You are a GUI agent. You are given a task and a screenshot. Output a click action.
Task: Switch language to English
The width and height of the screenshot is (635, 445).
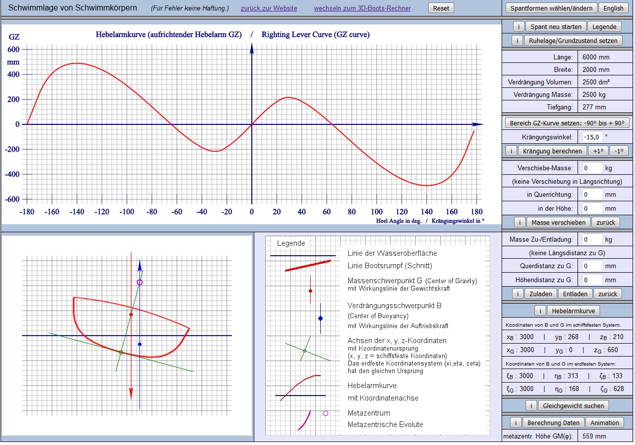(613, 8)
